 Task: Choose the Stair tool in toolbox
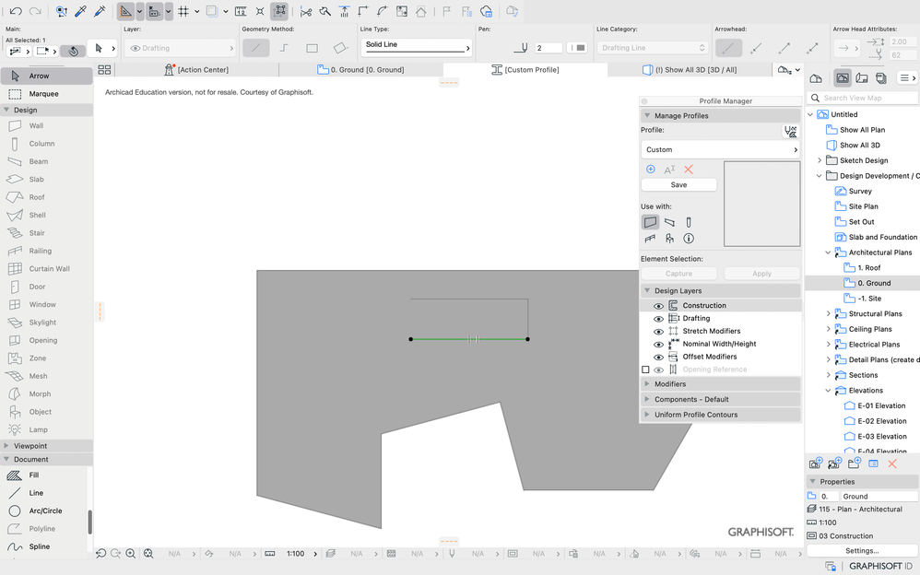click(37, 233)
